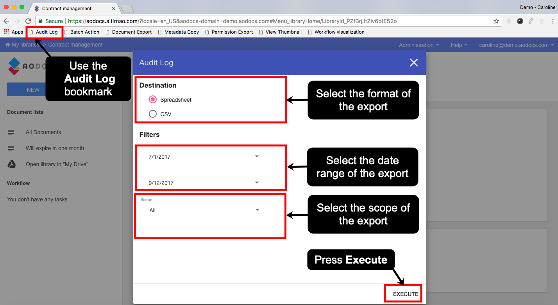Select the Spreadsheet radio button

(153, 100)
